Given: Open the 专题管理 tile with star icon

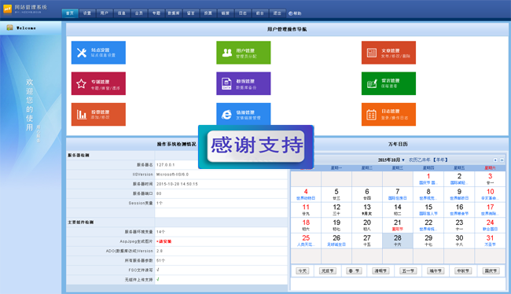Looking at the screenshot, I should click(x=98, y=83).
